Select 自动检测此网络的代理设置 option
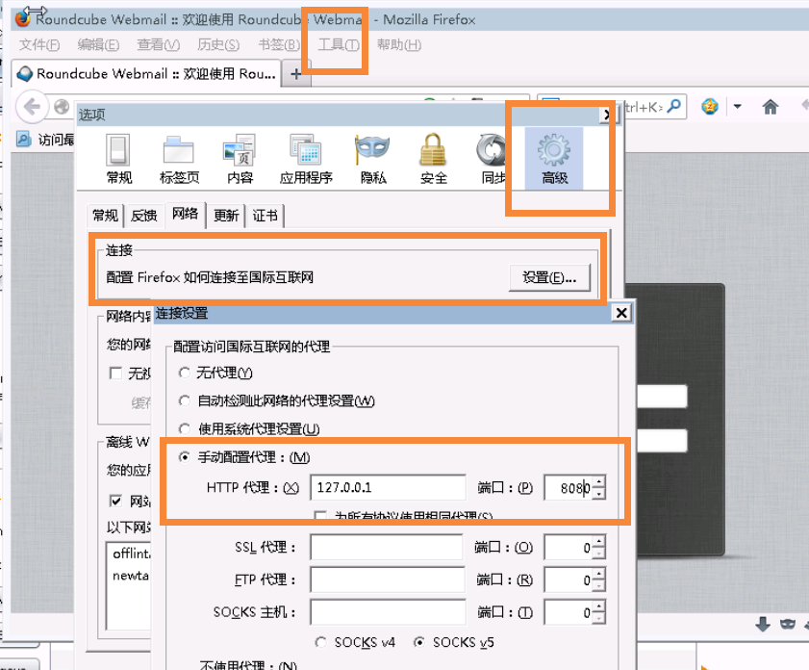 (184, 400)
